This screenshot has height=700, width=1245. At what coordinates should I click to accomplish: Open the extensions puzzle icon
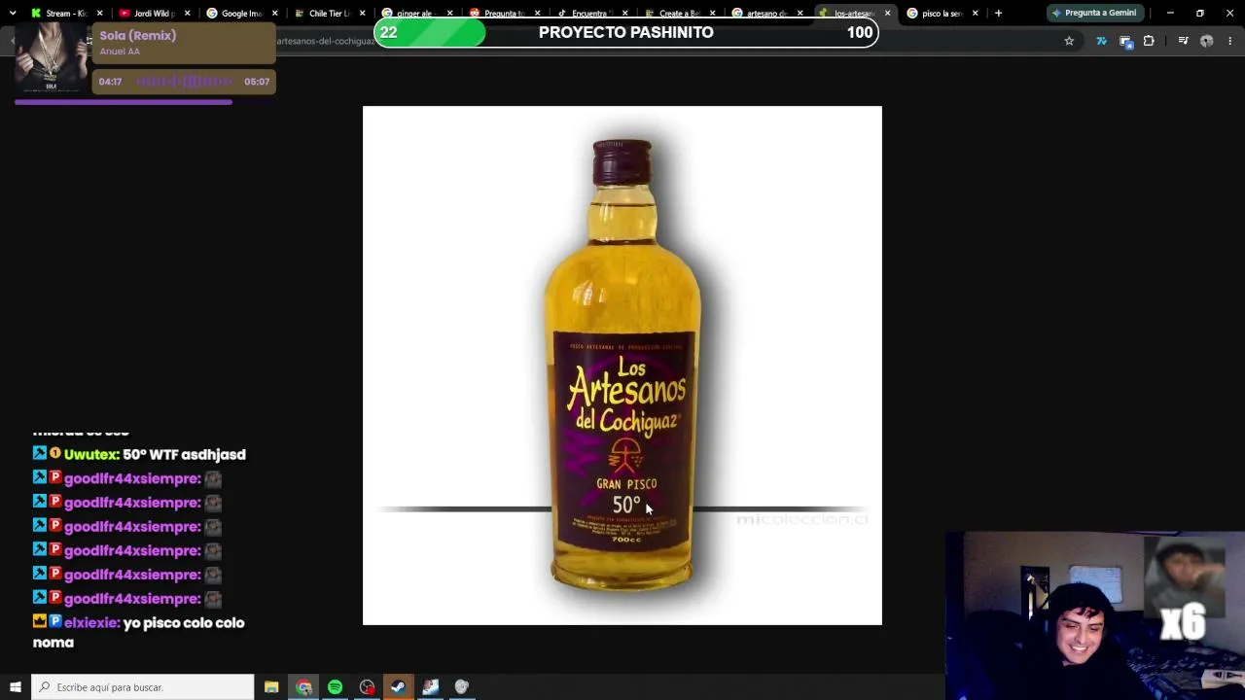click(x=1149, y=41)
